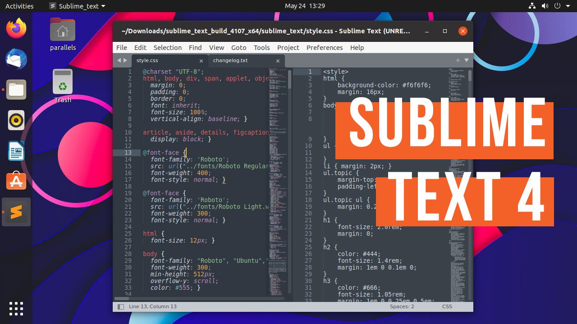The width and height of the screenshot is (577, 324).
Task: Click 'overflow-y: scroll' line
Action: pyautogui.click(x=184, y=281)
